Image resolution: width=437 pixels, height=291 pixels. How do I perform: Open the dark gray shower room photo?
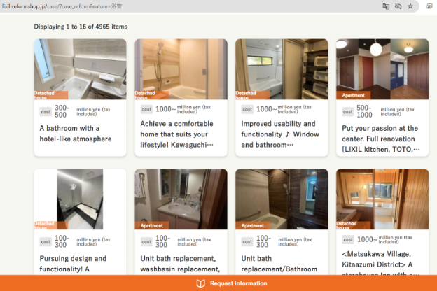(81, 199)
